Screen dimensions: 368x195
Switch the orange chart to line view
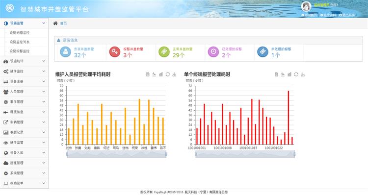[x=154, y=74]
